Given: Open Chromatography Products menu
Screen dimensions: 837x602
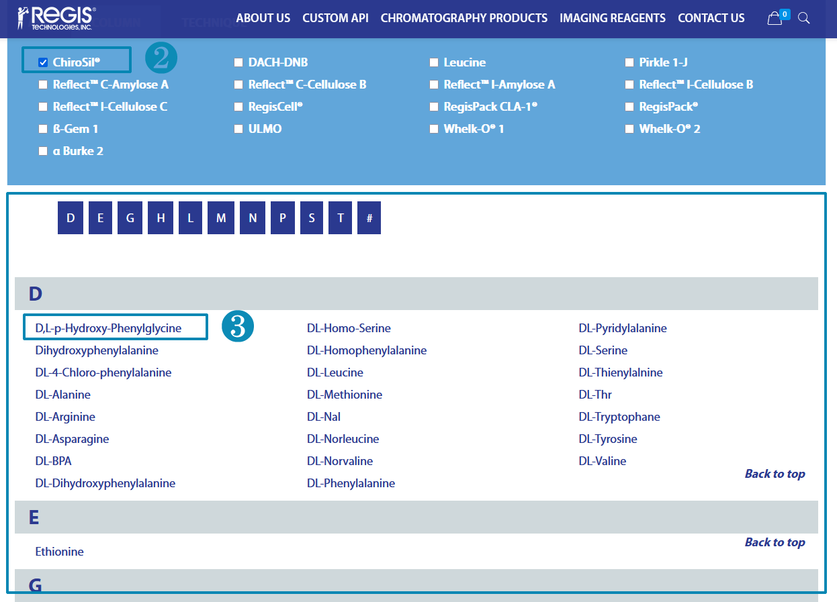Looking at the screenshot, I should pyautogui.click(x=464, y=18).
